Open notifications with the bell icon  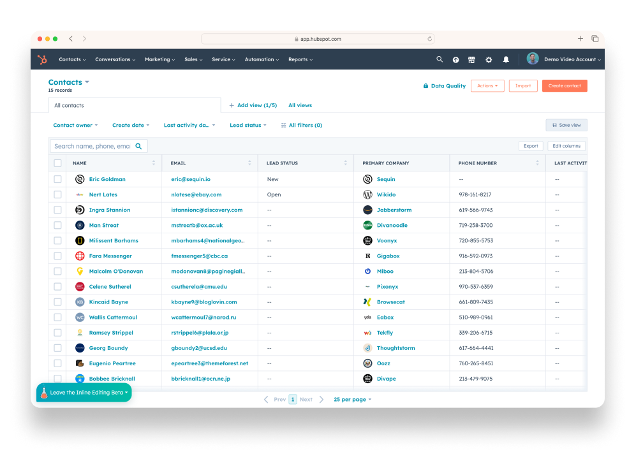point(505,59)
